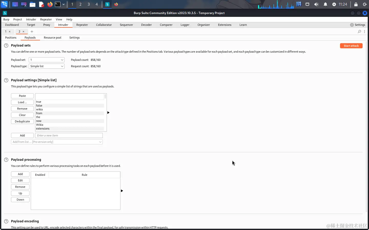Click the arrow beside the processing rules table
The width and height of the screenshot is (369, 230).
coord(122,191)
